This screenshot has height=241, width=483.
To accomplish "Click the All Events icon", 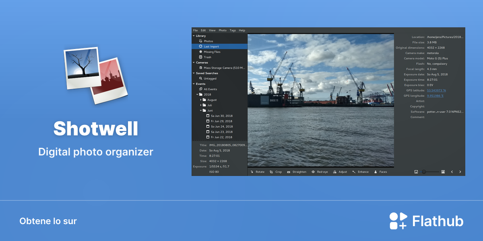I will click(200, 89).
